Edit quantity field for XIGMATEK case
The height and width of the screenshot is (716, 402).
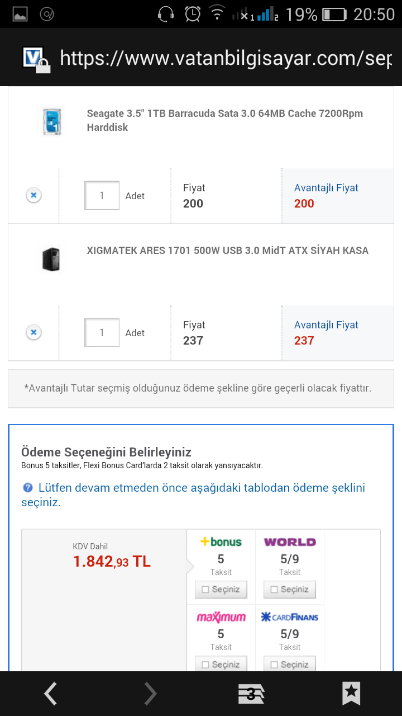[x=102, y=333]
